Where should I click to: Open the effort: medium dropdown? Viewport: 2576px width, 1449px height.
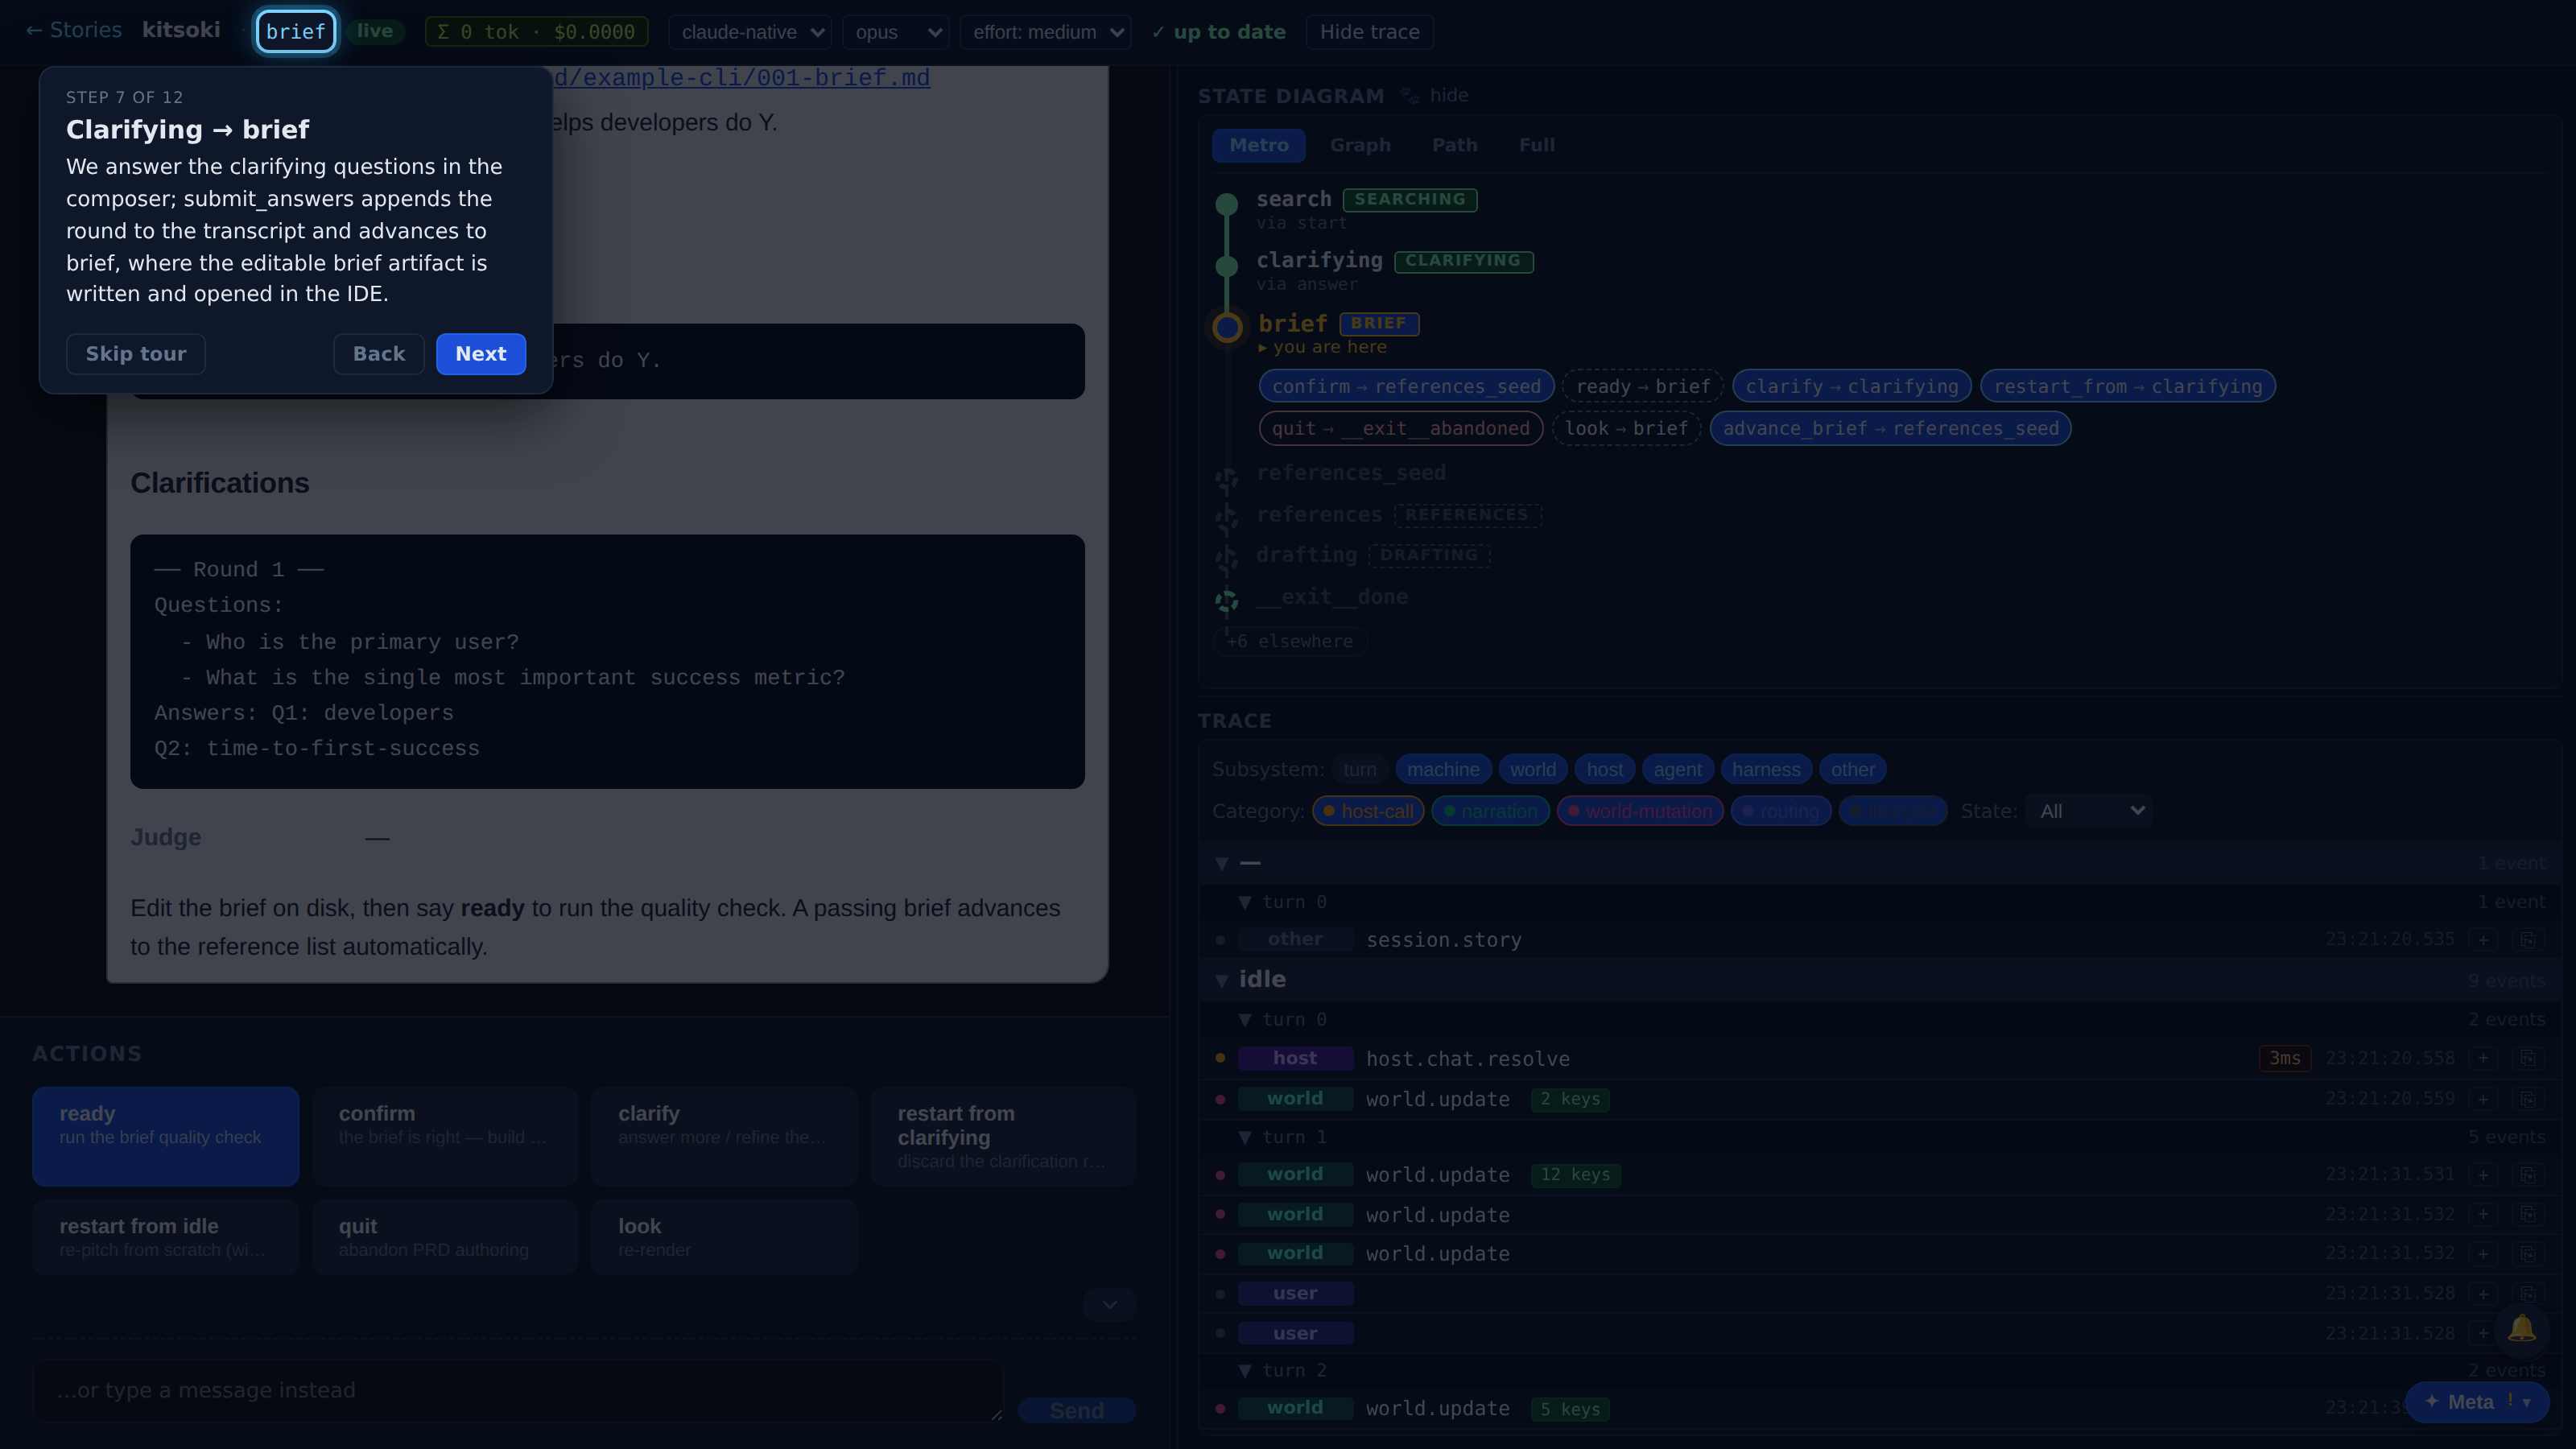click(1046, 32)
